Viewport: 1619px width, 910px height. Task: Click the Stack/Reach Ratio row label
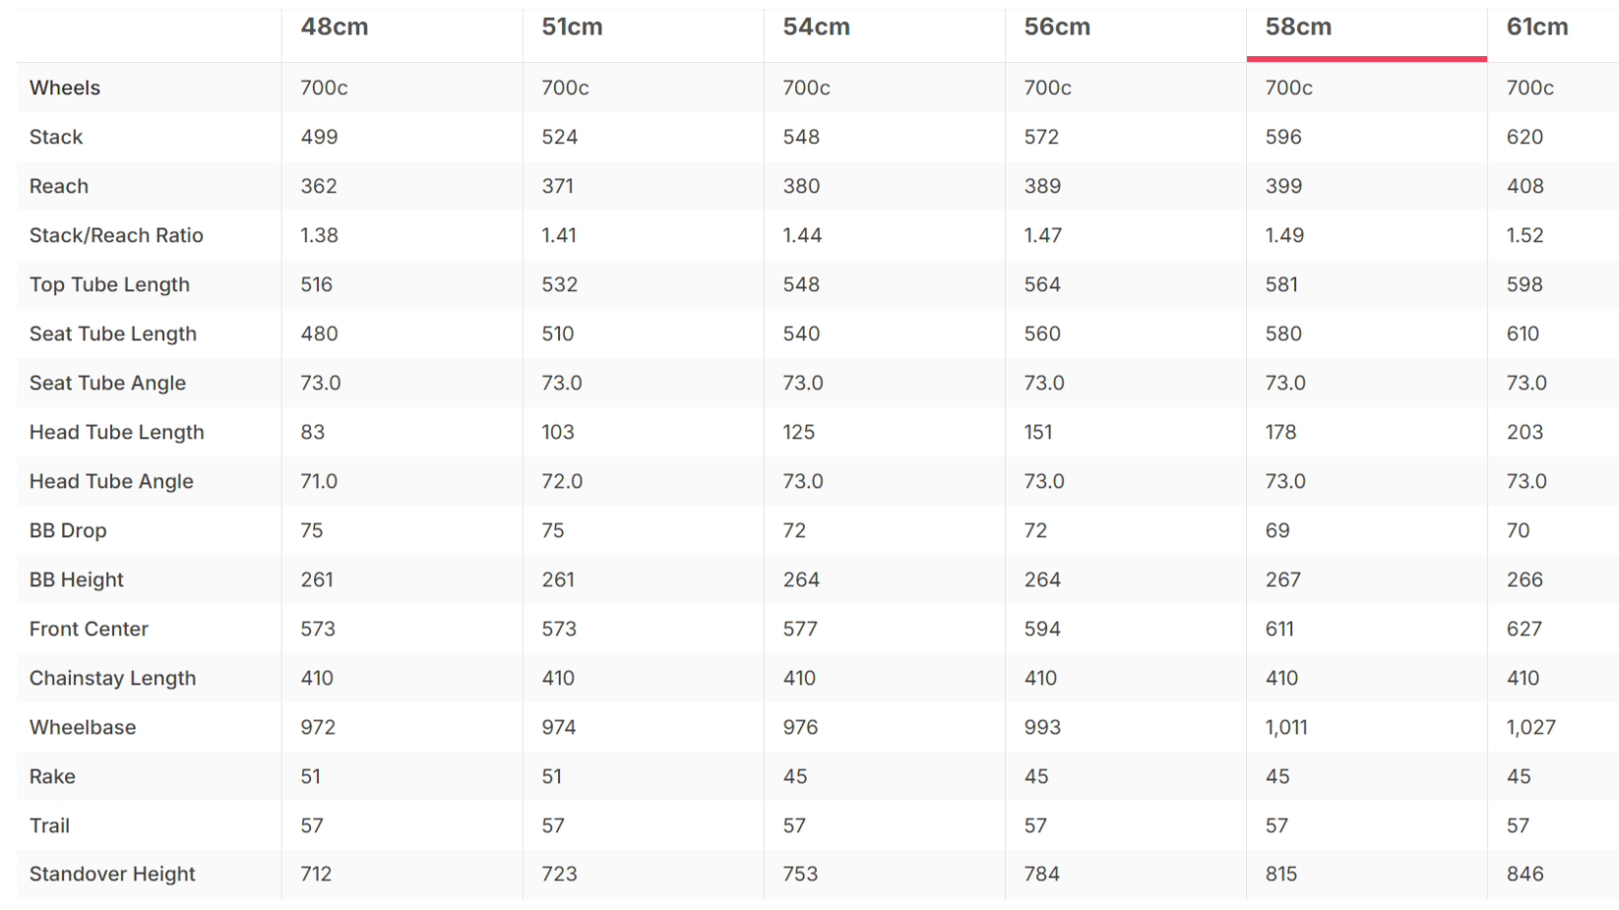pos(116,235)
